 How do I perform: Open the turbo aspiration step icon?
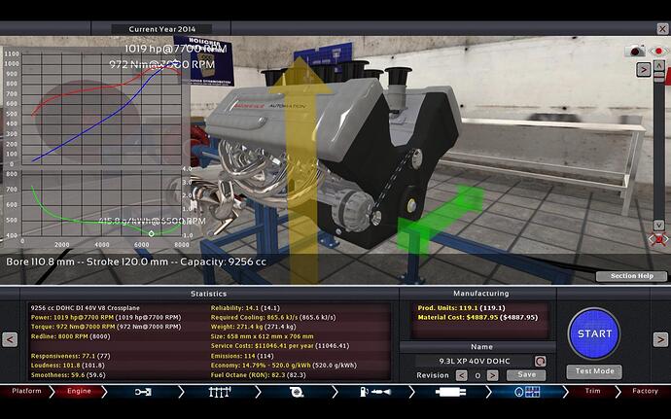[x=296, y=391]
